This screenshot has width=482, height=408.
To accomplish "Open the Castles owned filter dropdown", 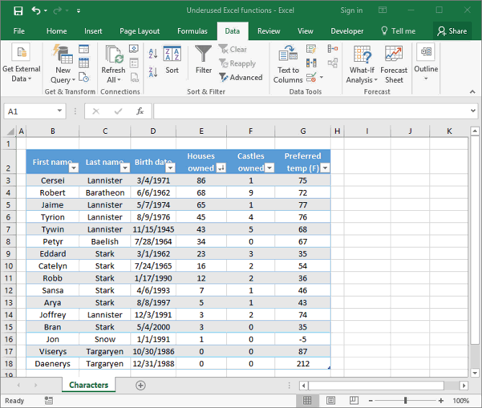I will click(269, 168).
